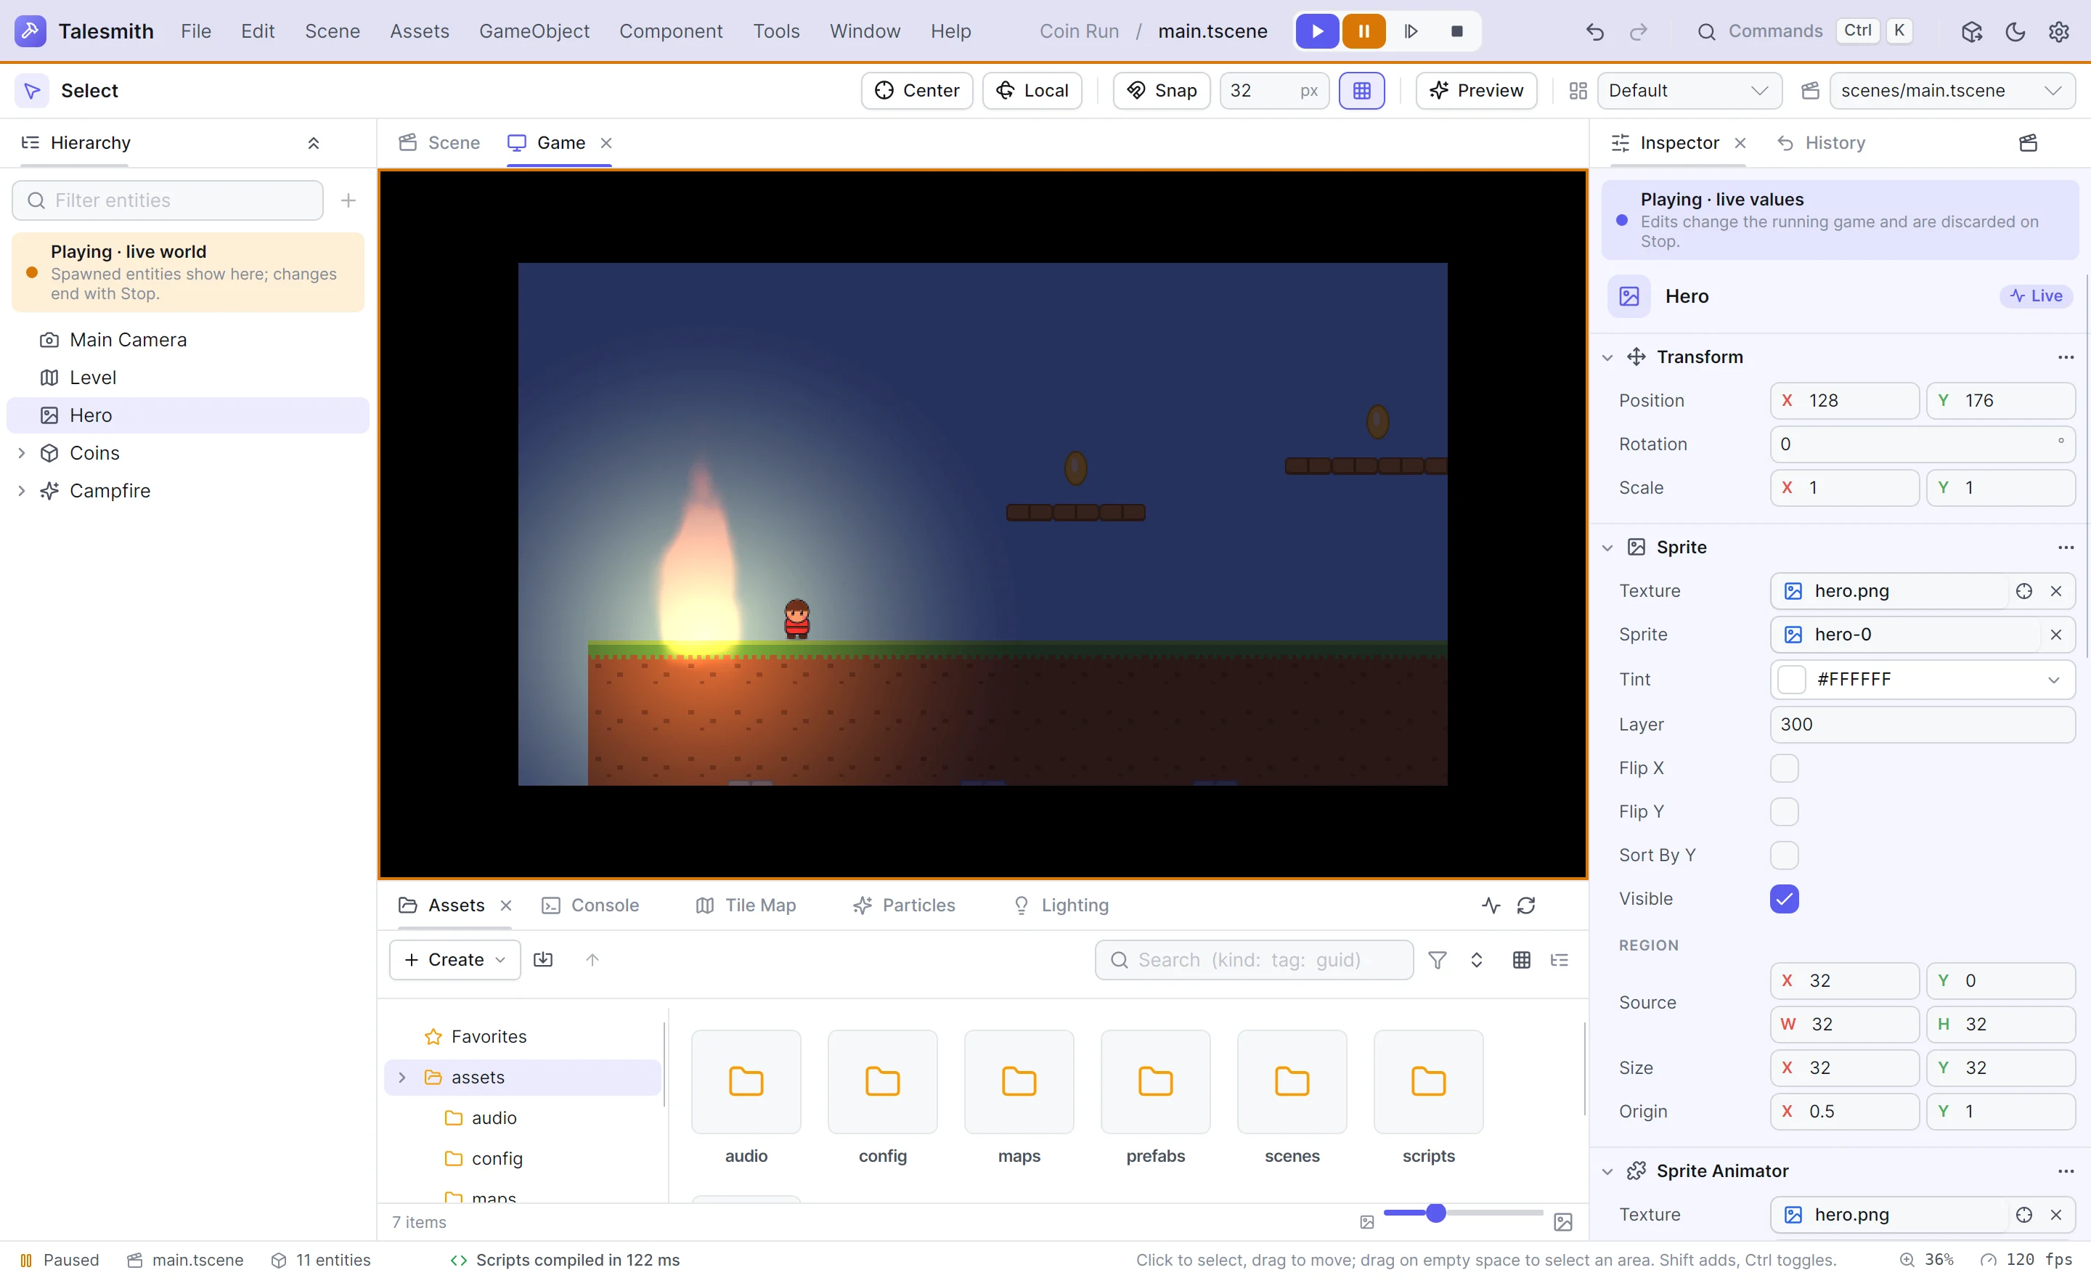Click the Undo arrow icon
Viewport: 2091px width, 1278px height.
coord(1594,31)
